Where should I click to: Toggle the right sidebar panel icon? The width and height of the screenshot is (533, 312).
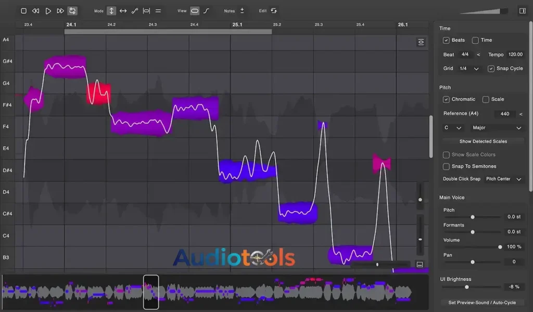tap(522, 10)
